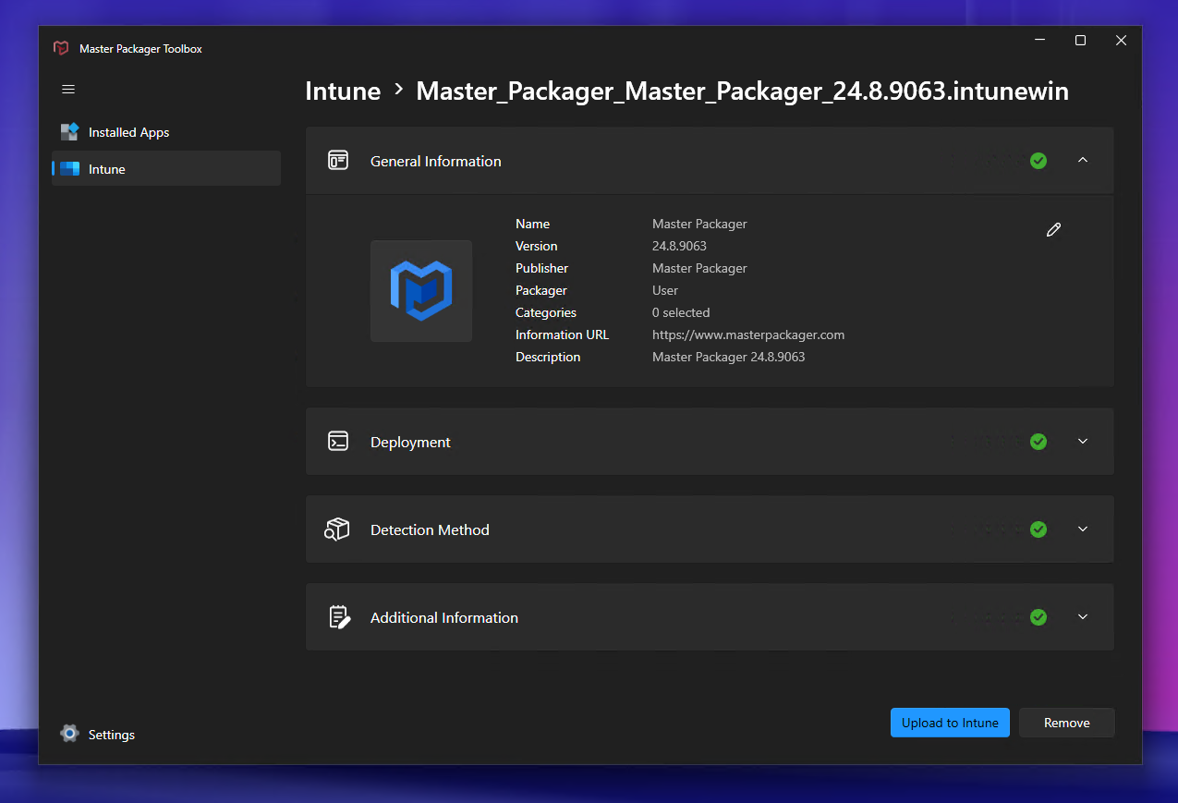The height and width of the screenshot is (803, 1178).
Task: Collapse the General Information section chevron
Action: (x=1083, y=161)
